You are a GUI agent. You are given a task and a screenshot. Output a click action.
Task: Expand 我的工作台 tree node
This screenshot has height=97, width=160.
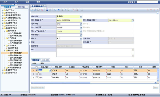[x=2, y=10]
